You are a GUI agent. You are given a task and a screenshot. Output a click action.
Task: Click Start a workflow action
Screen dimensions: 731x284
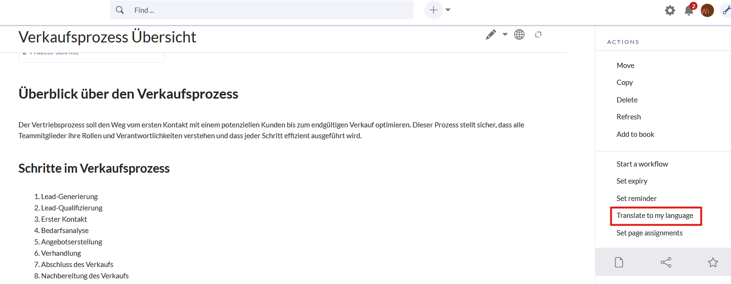tap(642, 164)
